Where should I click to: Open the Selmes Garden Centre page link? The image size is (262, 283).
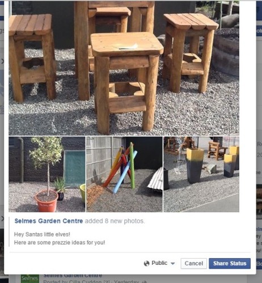click(49, 221)
